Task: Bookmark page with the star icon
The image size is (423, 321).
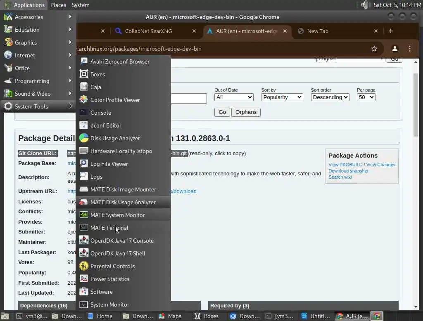Action: pyautogui.click(x=374, y=49)
